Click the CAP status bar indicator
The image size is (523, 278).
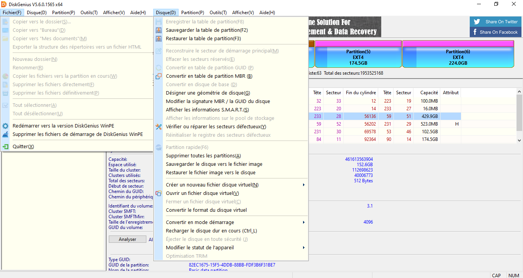tap(497, 275)
